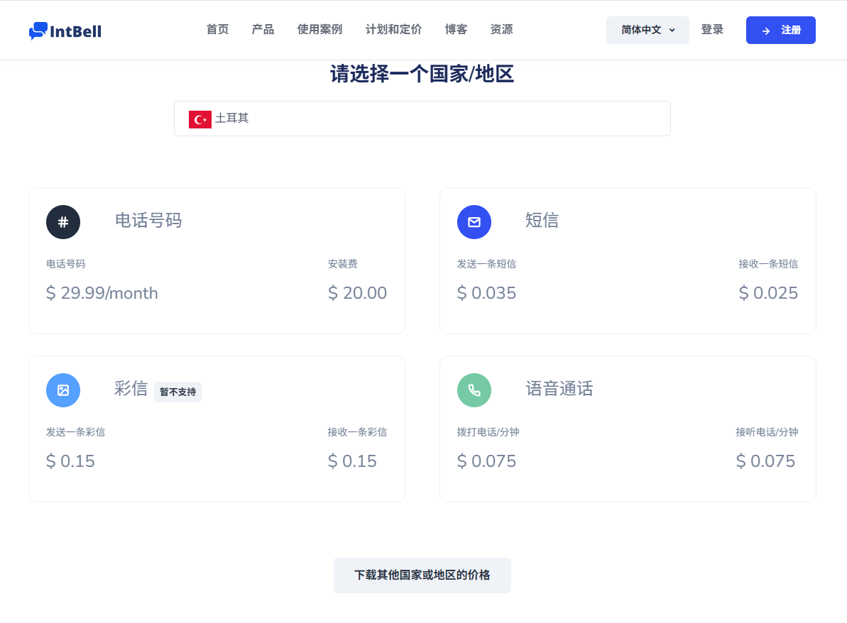Open the 产品 menu
This screenshot has width=847, height=623.
[x=263, y=30]
